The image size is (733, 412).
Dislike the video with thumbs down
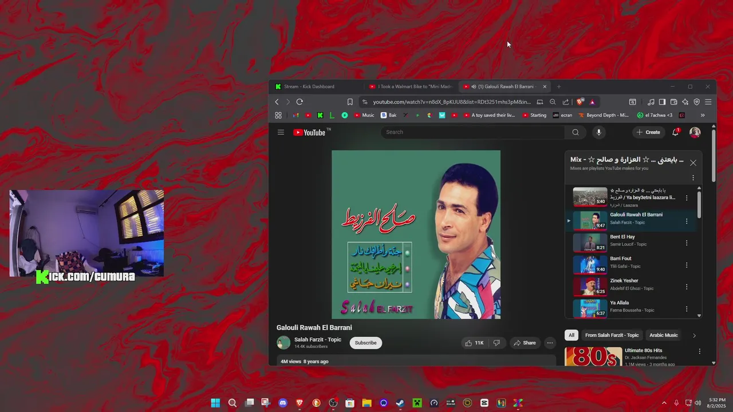(496, 343)
